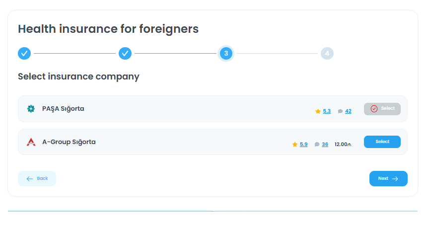Screen dimensions: 430x232
Task: View 42 reviews for PAŞA Sığorta
Action: point(348,111)
